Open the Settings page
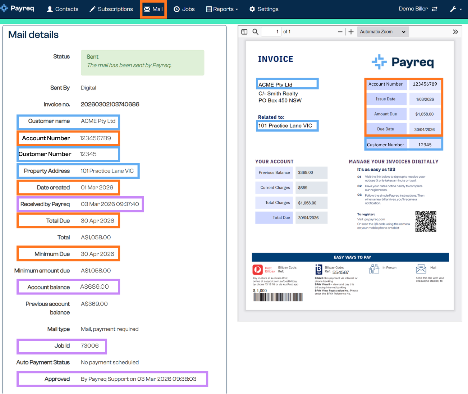The image size is (468, 394). (x=264, y=9)
